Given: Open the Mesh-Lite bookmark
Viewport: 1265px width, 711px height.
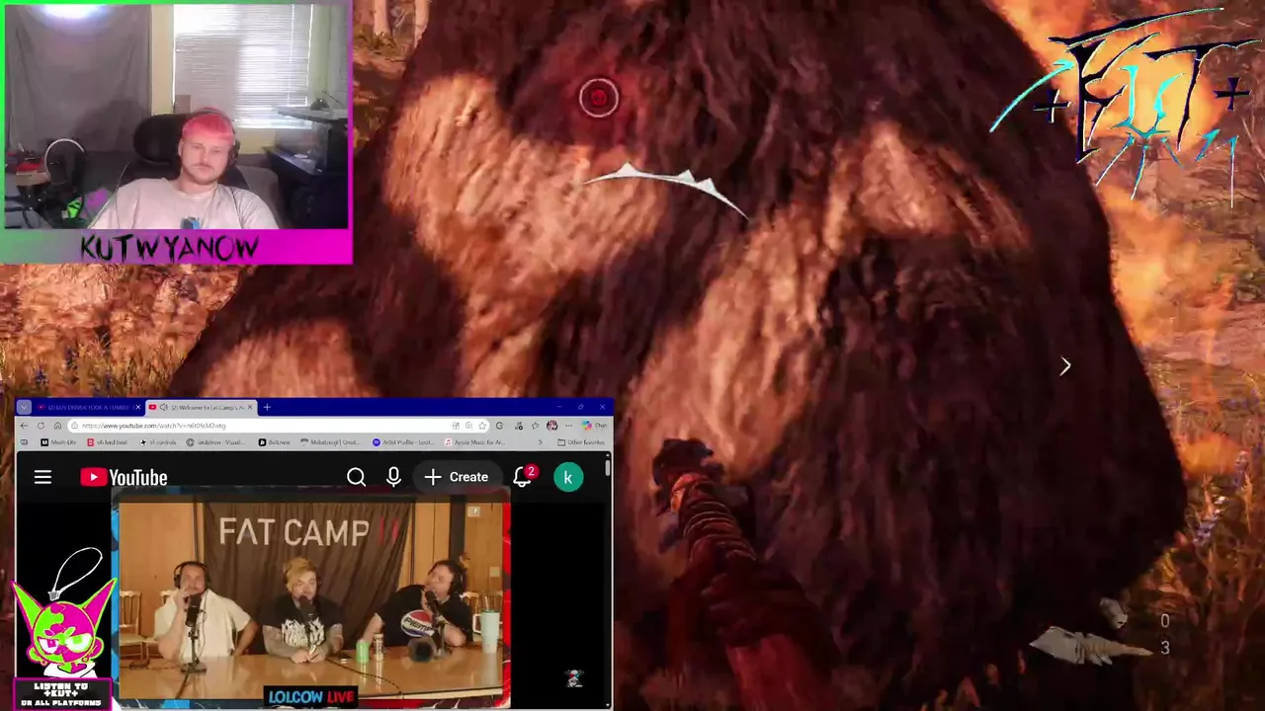Looking at the screenshot, I should pos(58,442).
